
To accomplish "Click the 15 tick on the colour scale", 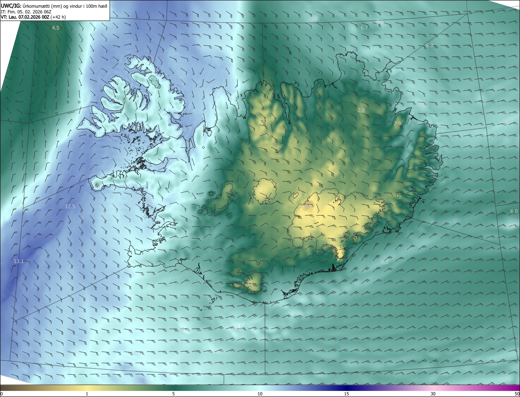I will coord(347,394).
